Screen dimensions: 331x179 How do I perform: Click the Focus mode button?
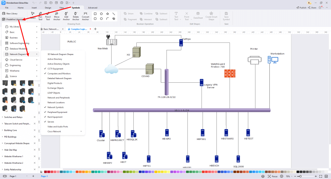(x=272, y=176)
